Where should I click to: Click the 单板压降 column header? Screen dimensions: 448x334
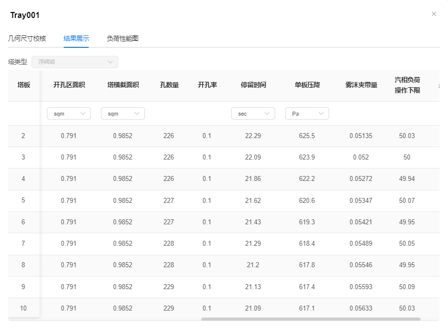(x=308, y=85)
